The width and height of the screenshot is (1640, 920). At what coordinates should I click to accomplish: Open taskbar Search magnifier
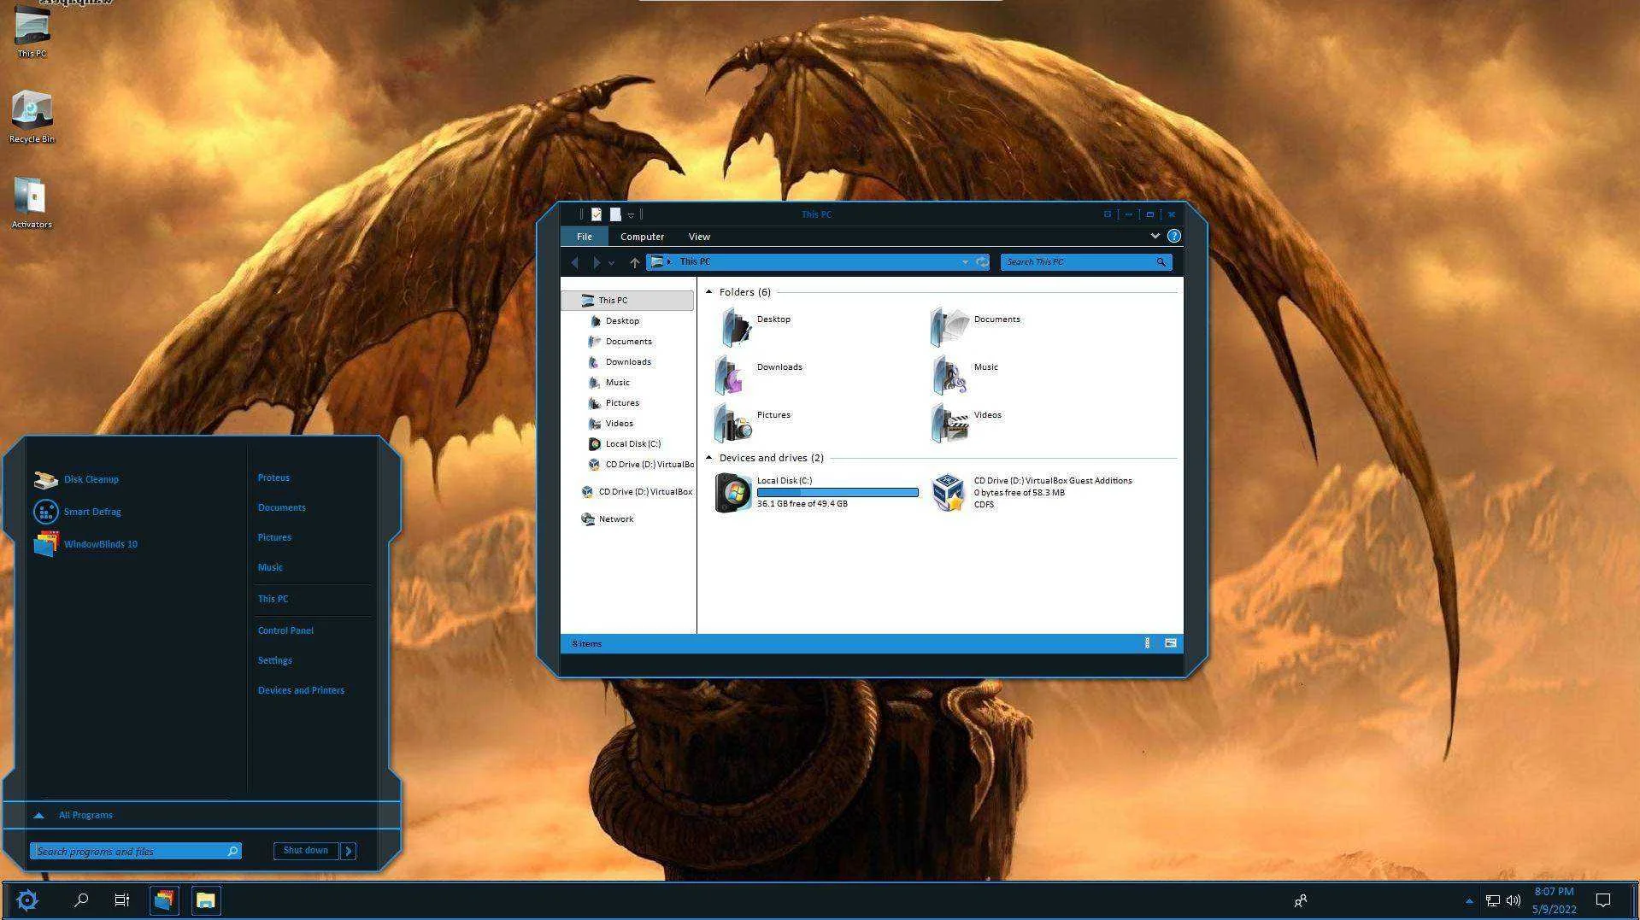[x=81, y=900]
